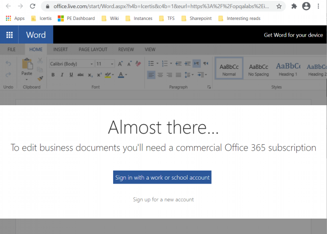Click Sign in with a work or school account
Screen dimensions: 327x234
(162, 177)
